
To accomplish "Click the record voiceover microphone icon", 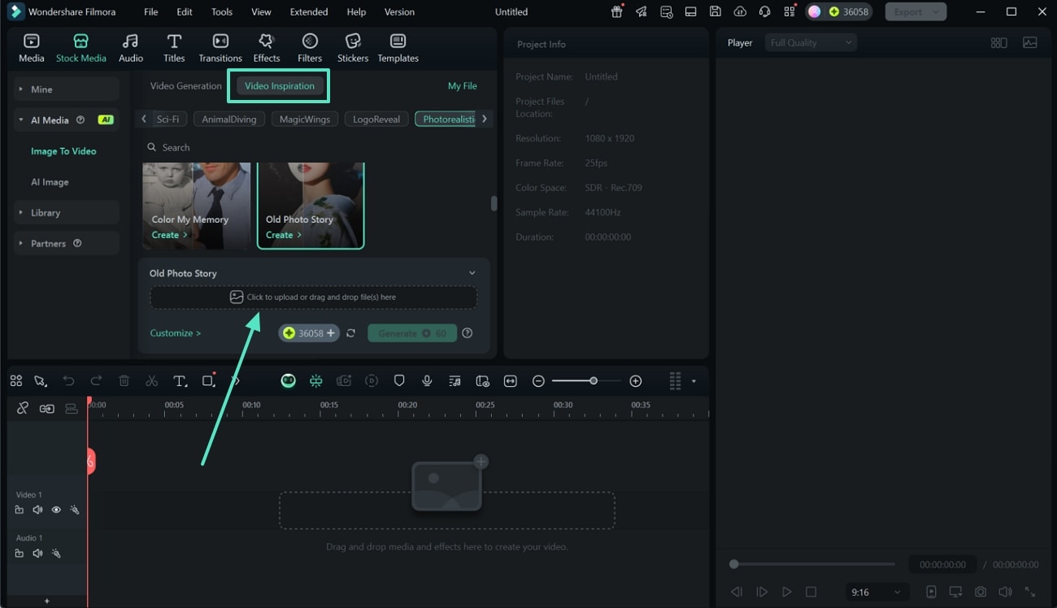I will 426,380.
